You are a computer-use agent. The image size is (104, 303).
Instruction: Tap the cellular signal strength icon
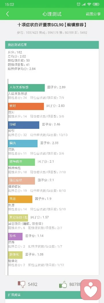click(x=83, y=4)
